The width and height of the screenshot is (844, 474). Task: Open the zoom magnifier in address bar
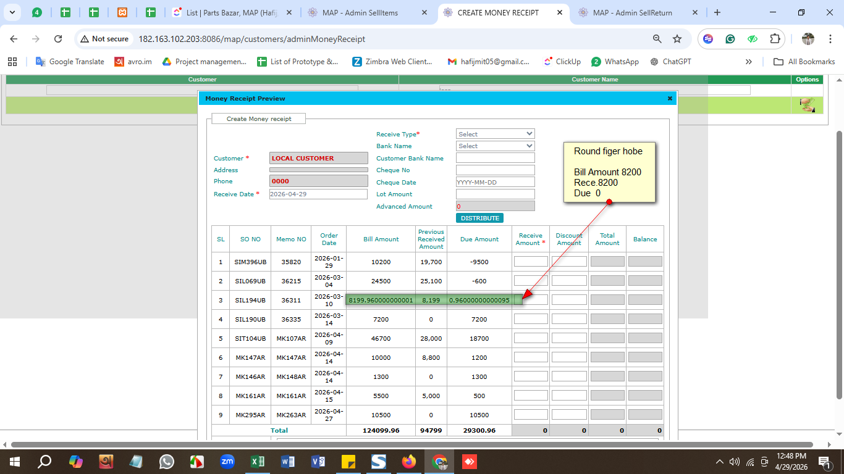pyautogui.click(x=657, y=39)
